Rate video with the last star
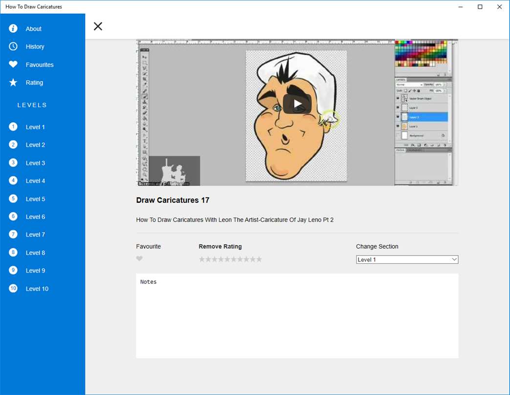The width and height of the screenshot is (510, 395). (259, 259)
